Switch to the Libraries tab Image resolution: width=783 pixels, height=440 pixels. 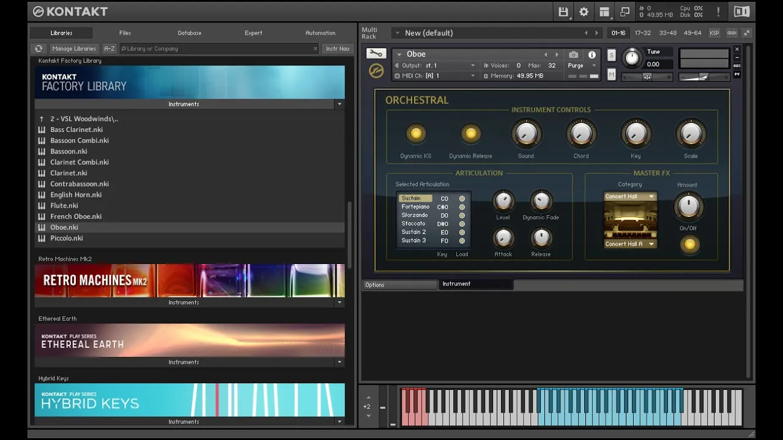click(x=61, y=33)
